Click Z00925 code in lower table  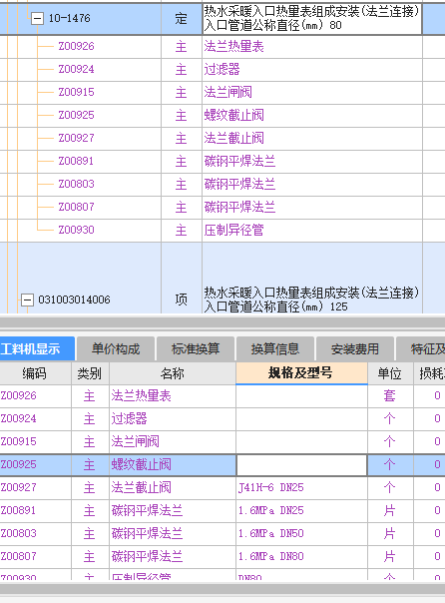click(18, 464)
